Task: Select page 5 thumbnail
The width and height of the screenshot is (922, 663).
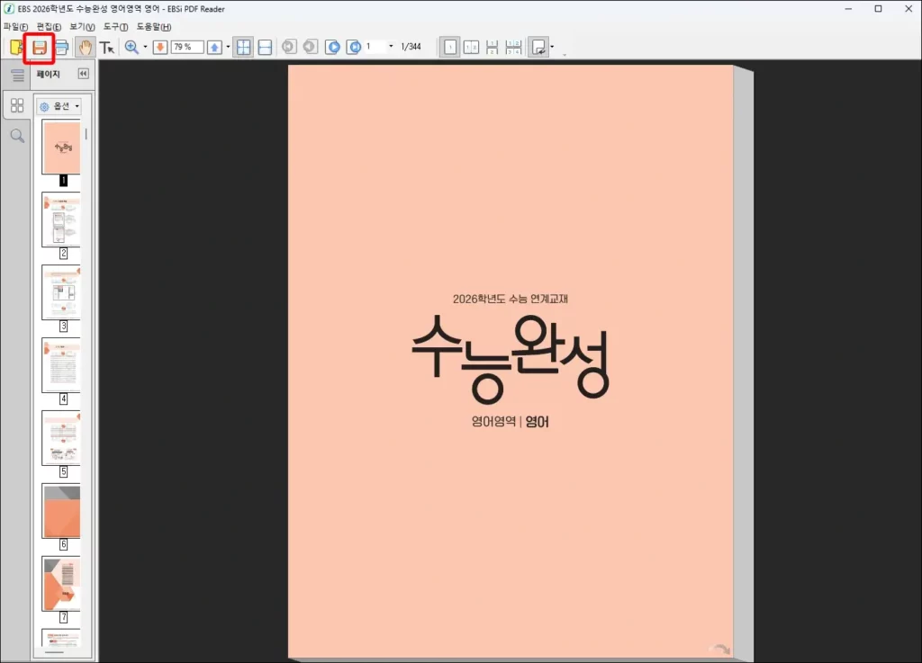Action: pos(61,438)
